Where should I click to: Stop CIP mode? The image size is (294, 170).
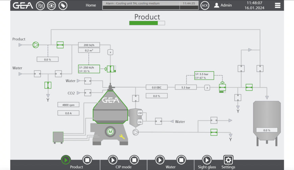tap(134, 160)
